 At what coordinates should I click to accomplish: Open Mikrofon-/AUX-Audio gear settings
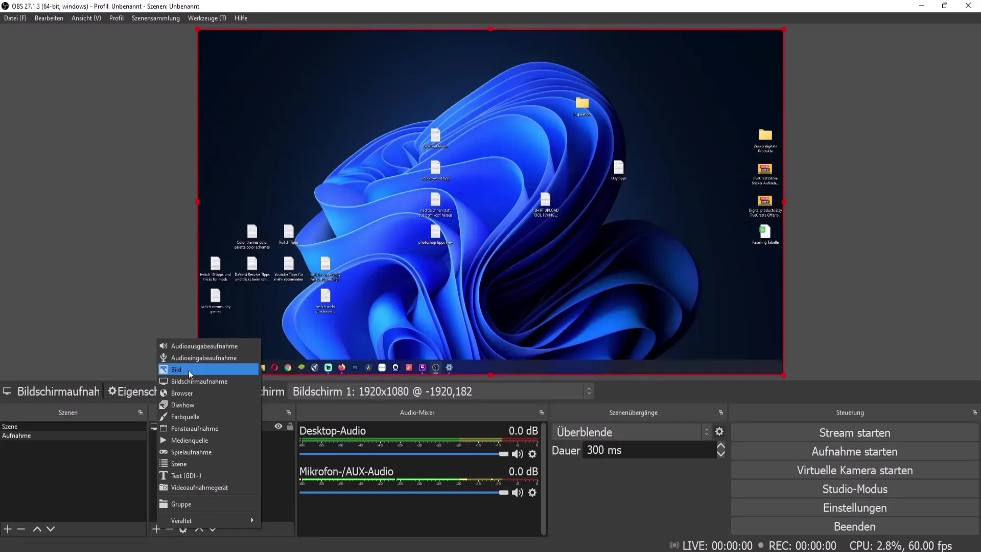(x=532, y=493)
